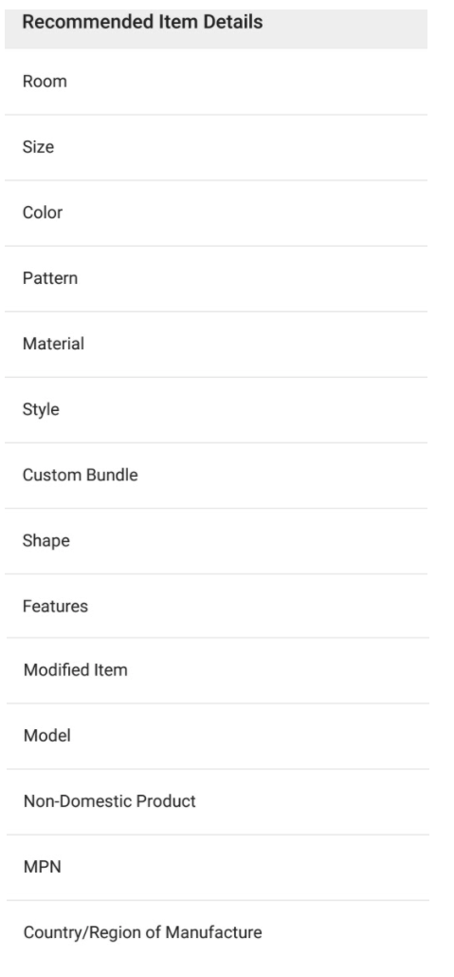Click the Custom Bundle label text
Image resolution: width=454 pixels, height=977 pixels.
pyautogui.click(x=81, y=476)
